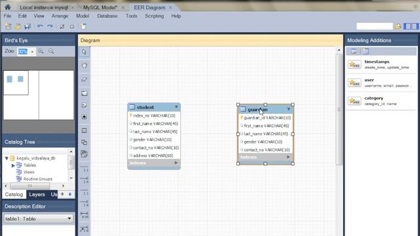Select 1:n non-identifying relationship tool
The width and height of the screenshot is (420, 236).
tap(85, 180)
